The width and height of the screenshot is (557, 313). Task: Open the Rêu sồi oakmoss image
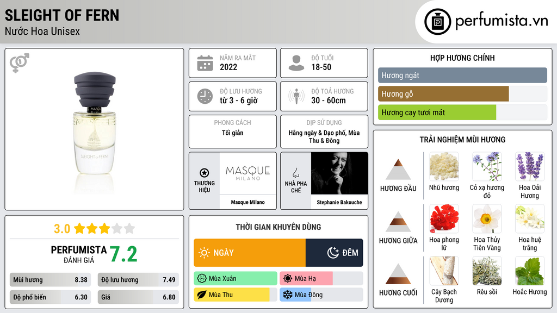(487, 271)
